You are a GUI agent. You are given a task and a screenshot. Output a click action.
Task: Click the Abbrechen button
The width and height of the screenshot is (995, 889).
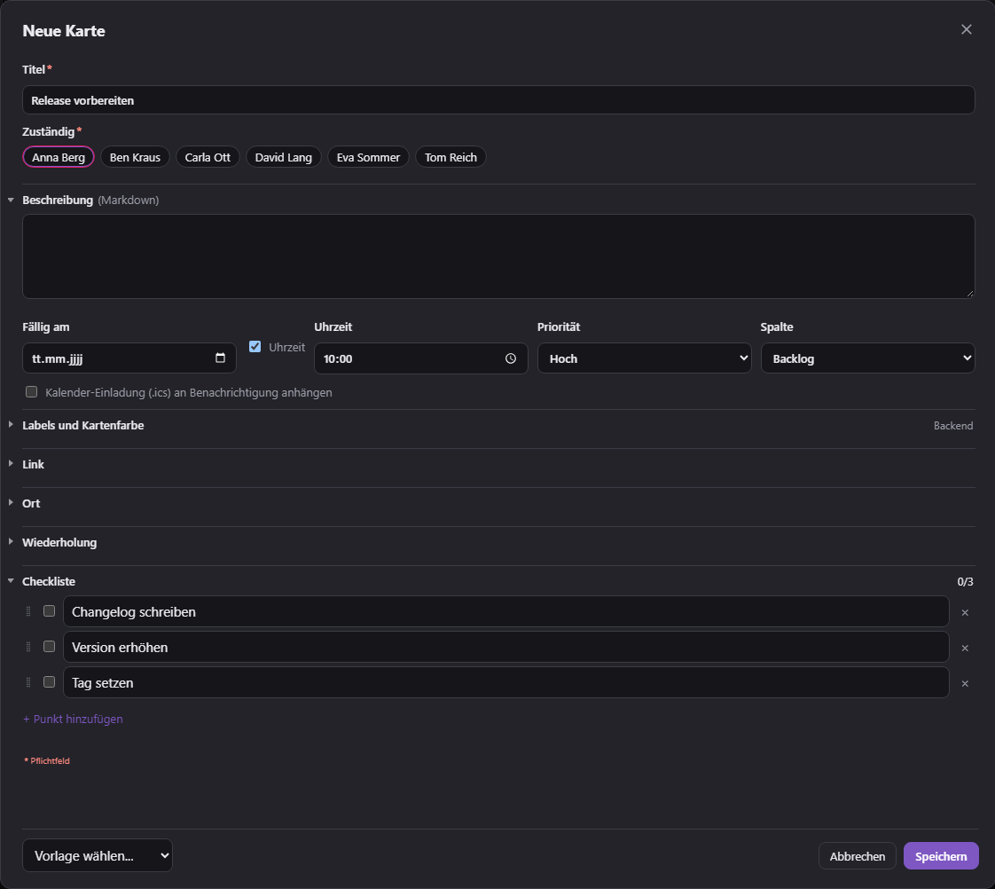click(x=858, y=856)
